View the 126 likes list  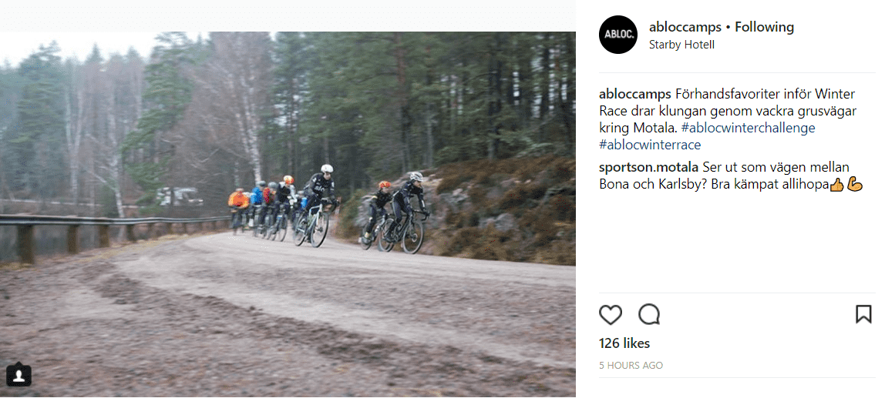624,343
